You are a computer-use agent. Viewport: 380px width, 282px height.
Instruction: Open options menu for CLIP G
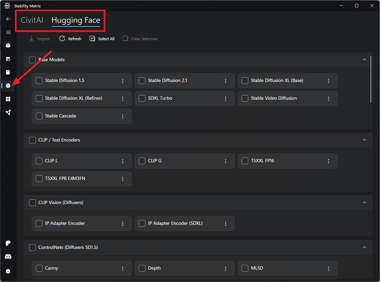(x=226, y=161)
